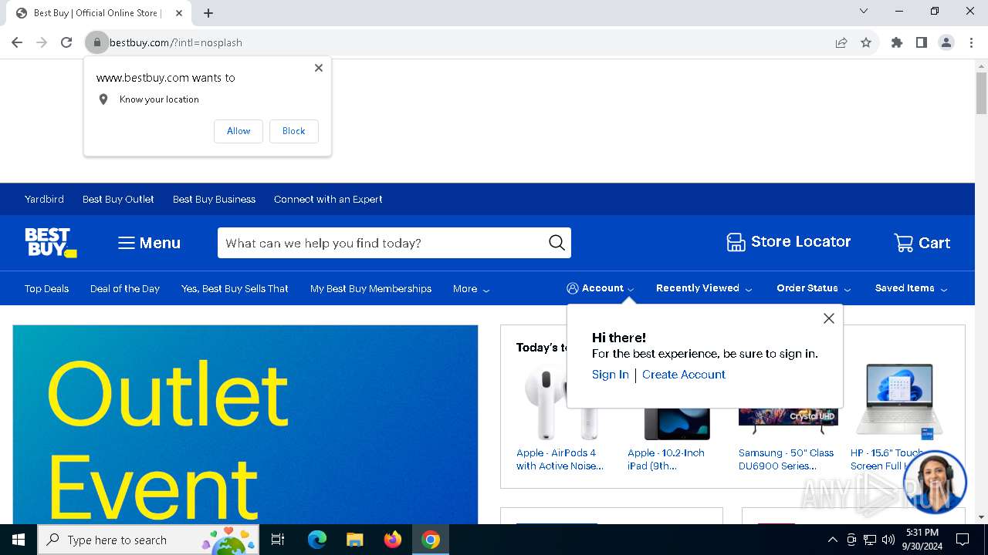
Task: Bookmark this page with the star icon
Action: (x=866, y=42)
